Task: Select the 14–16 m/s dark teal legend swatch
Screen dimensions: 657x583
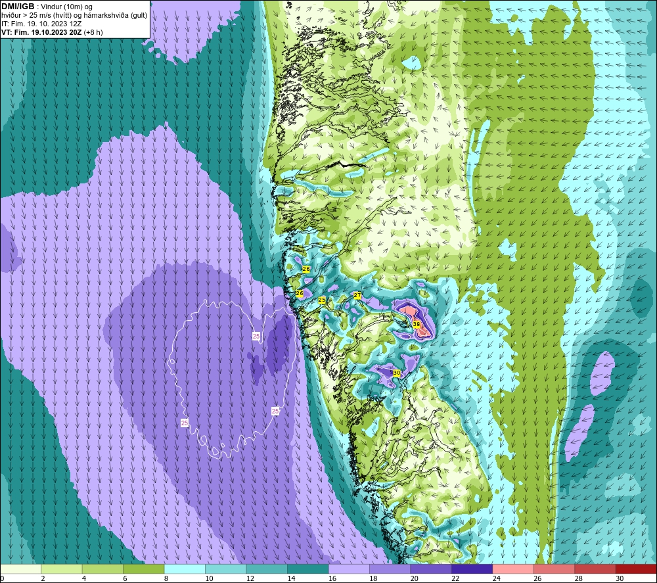Action: 308,569
